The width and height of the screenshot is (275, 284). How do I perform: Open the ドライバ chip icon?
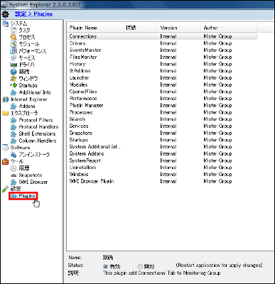14,65
